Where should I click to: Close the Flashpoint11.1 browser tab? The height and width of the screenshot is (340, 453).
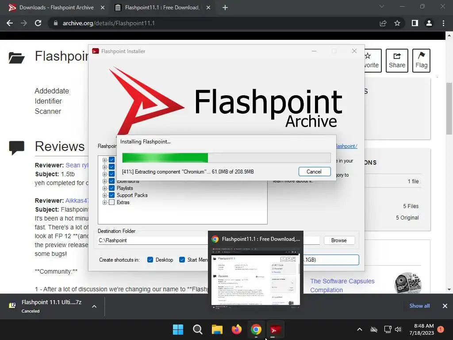click(208, 8)
